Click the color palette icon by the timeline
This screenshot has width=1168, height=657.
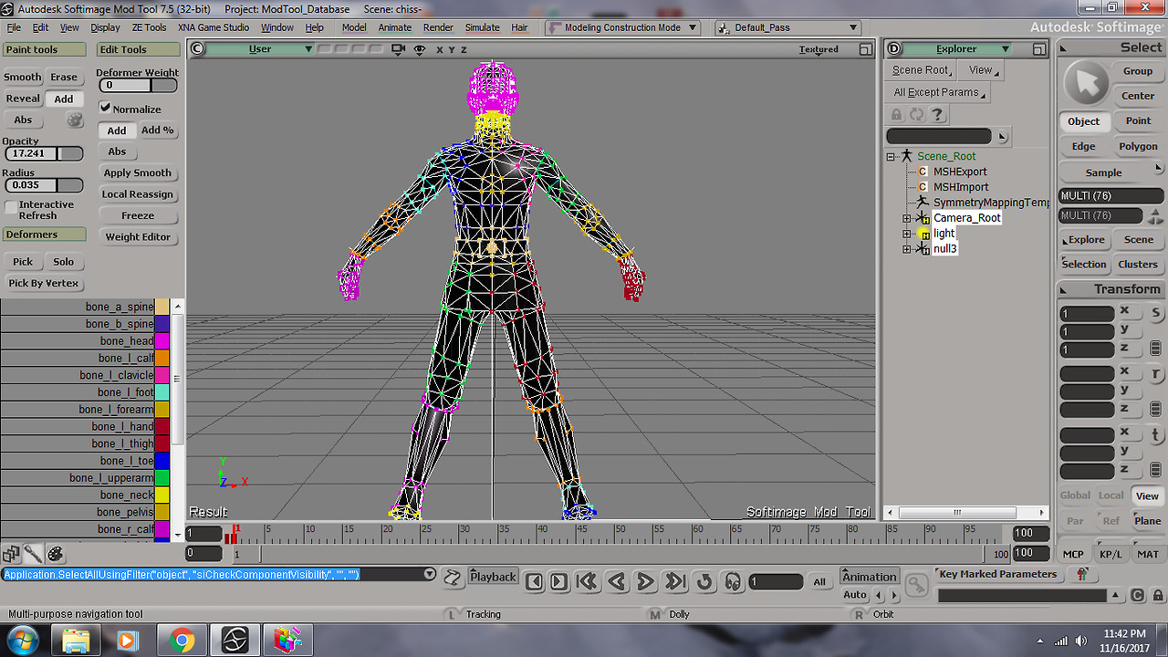[55, 553]
